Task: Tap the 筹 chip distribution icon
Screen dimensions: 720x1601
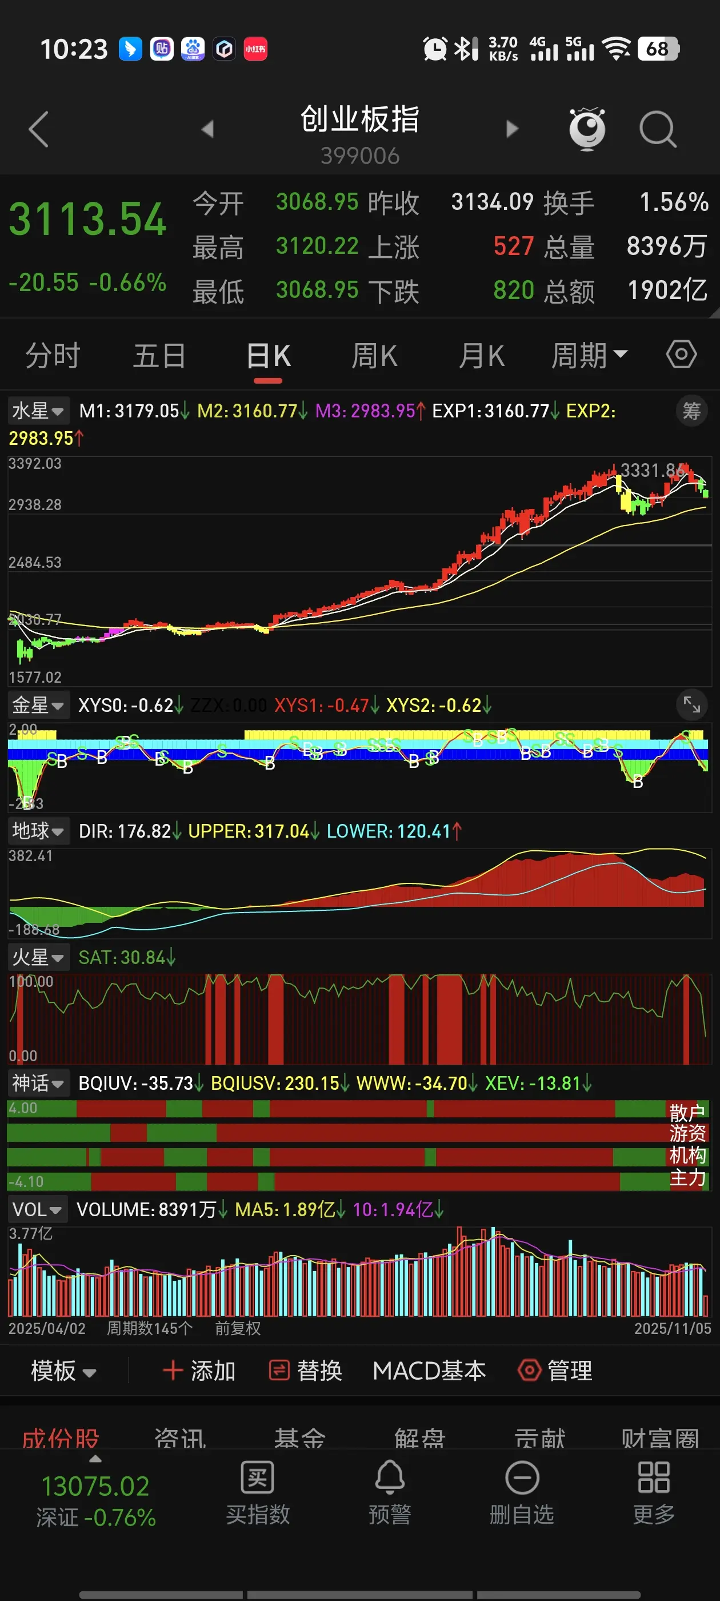Action: (691, 411)
